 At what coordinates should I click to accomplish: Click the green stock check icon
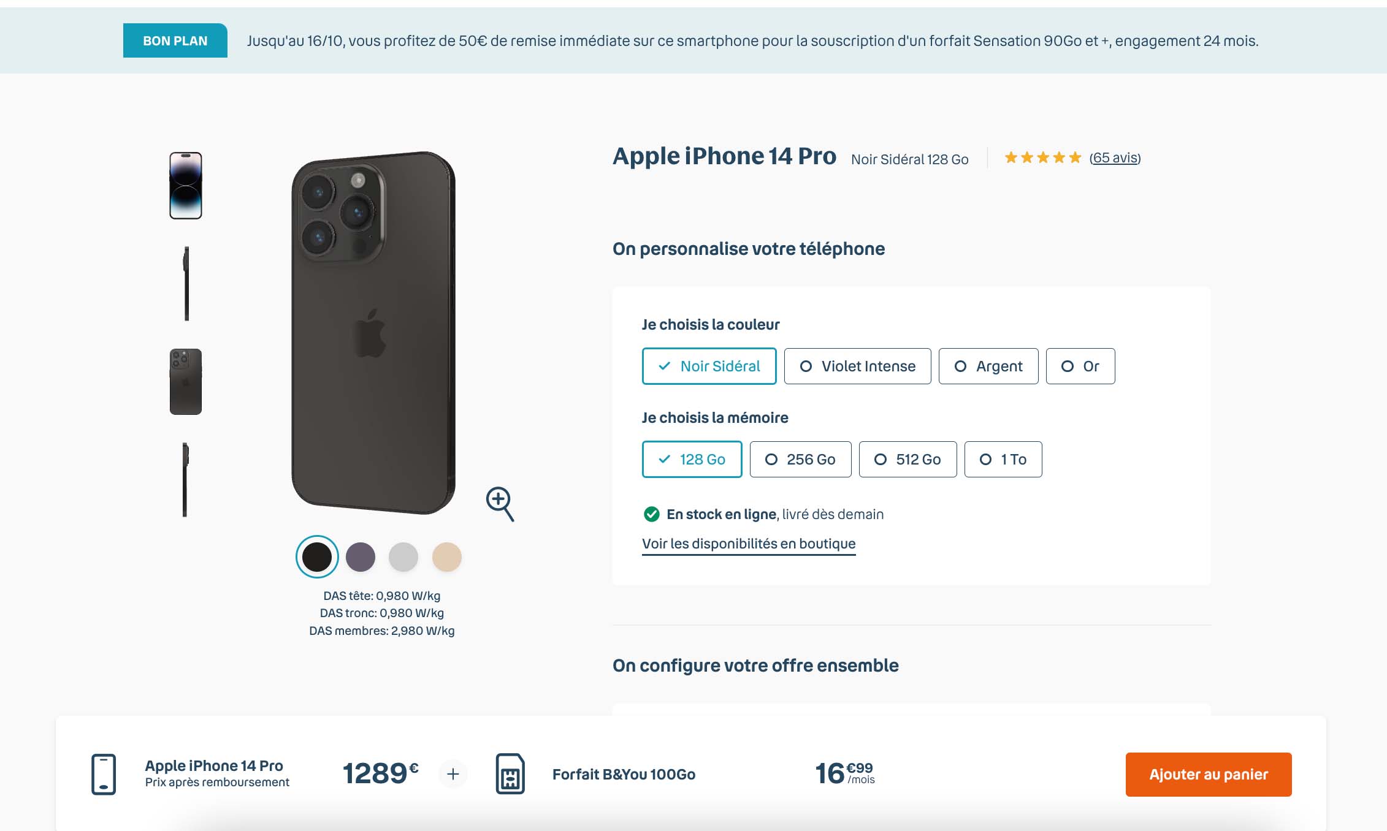[652, 514]
